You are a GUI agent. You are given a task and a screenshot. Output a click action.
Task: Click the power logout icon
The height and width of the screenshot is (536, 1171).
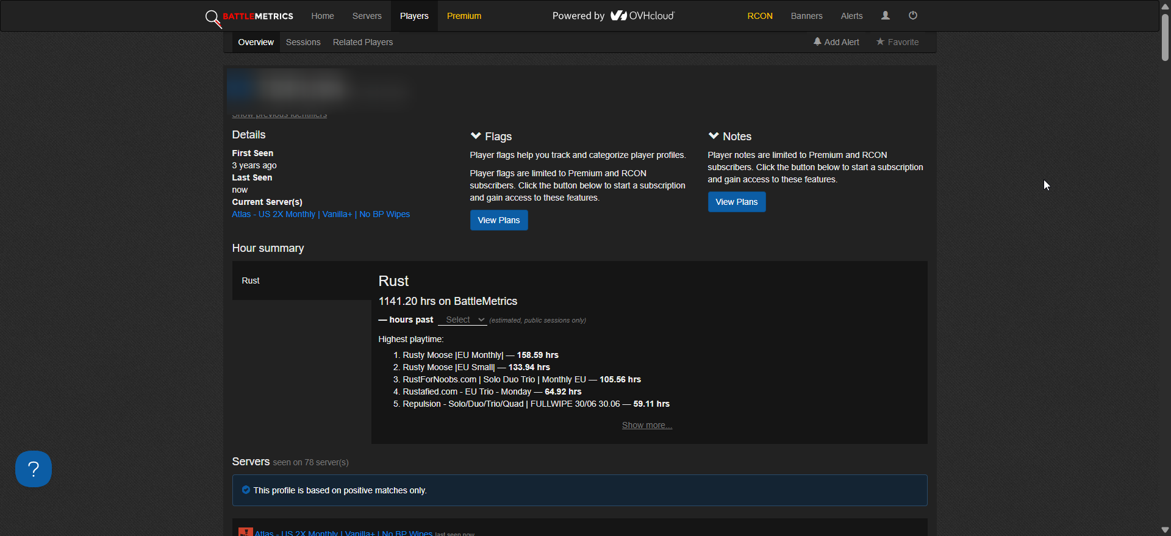click(x=913, y=16)
